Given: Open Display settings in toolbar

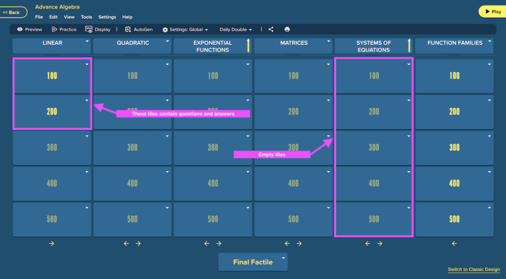Looking at the screenshot, I should [98, 29].
